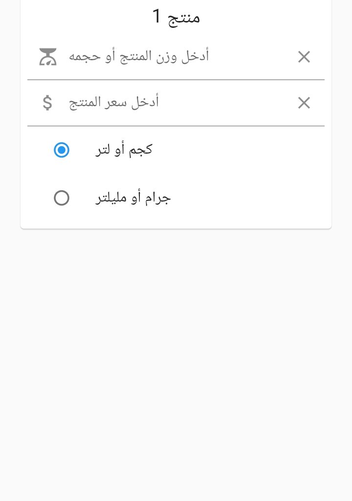This screenshot has height=501, width=352.
Task: Tap the filled blue radio circle
Action: (x=62, y=150)
